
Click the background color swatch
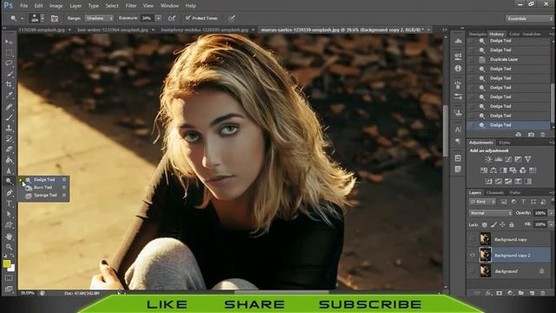click(x=12, y=269)
